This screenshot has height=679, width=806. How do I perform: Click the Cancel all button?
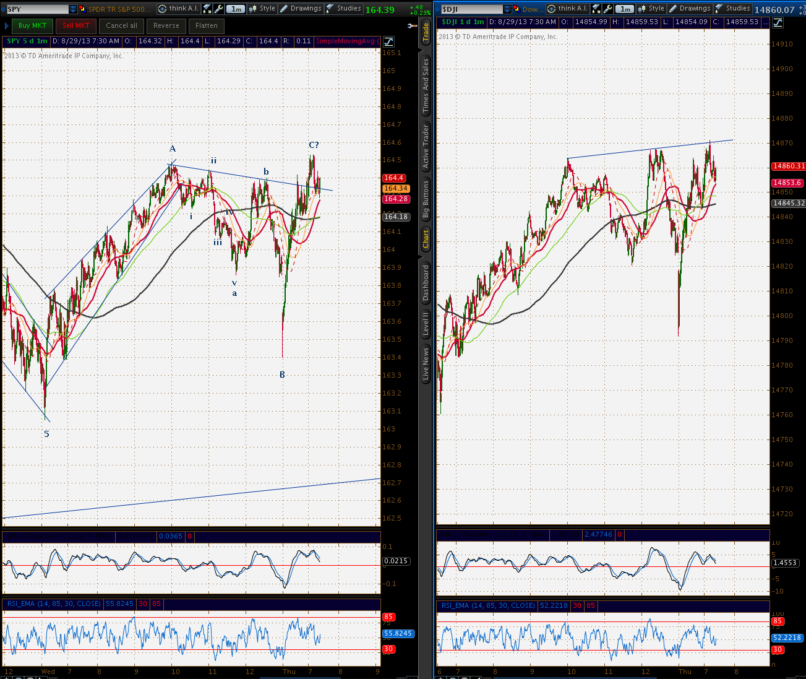(121, 25)
